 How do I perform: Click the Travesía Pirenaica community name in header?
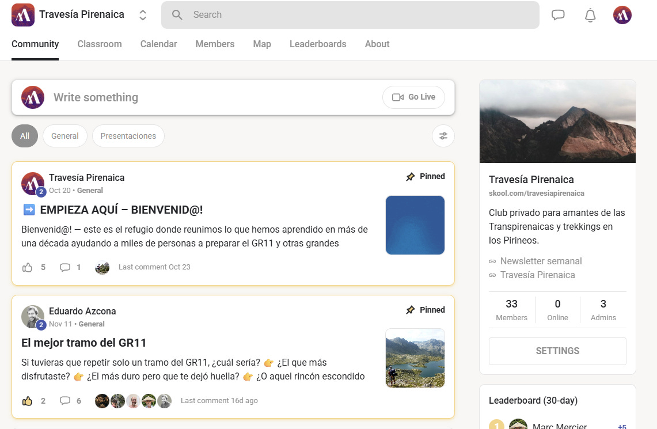click(82, 14)
